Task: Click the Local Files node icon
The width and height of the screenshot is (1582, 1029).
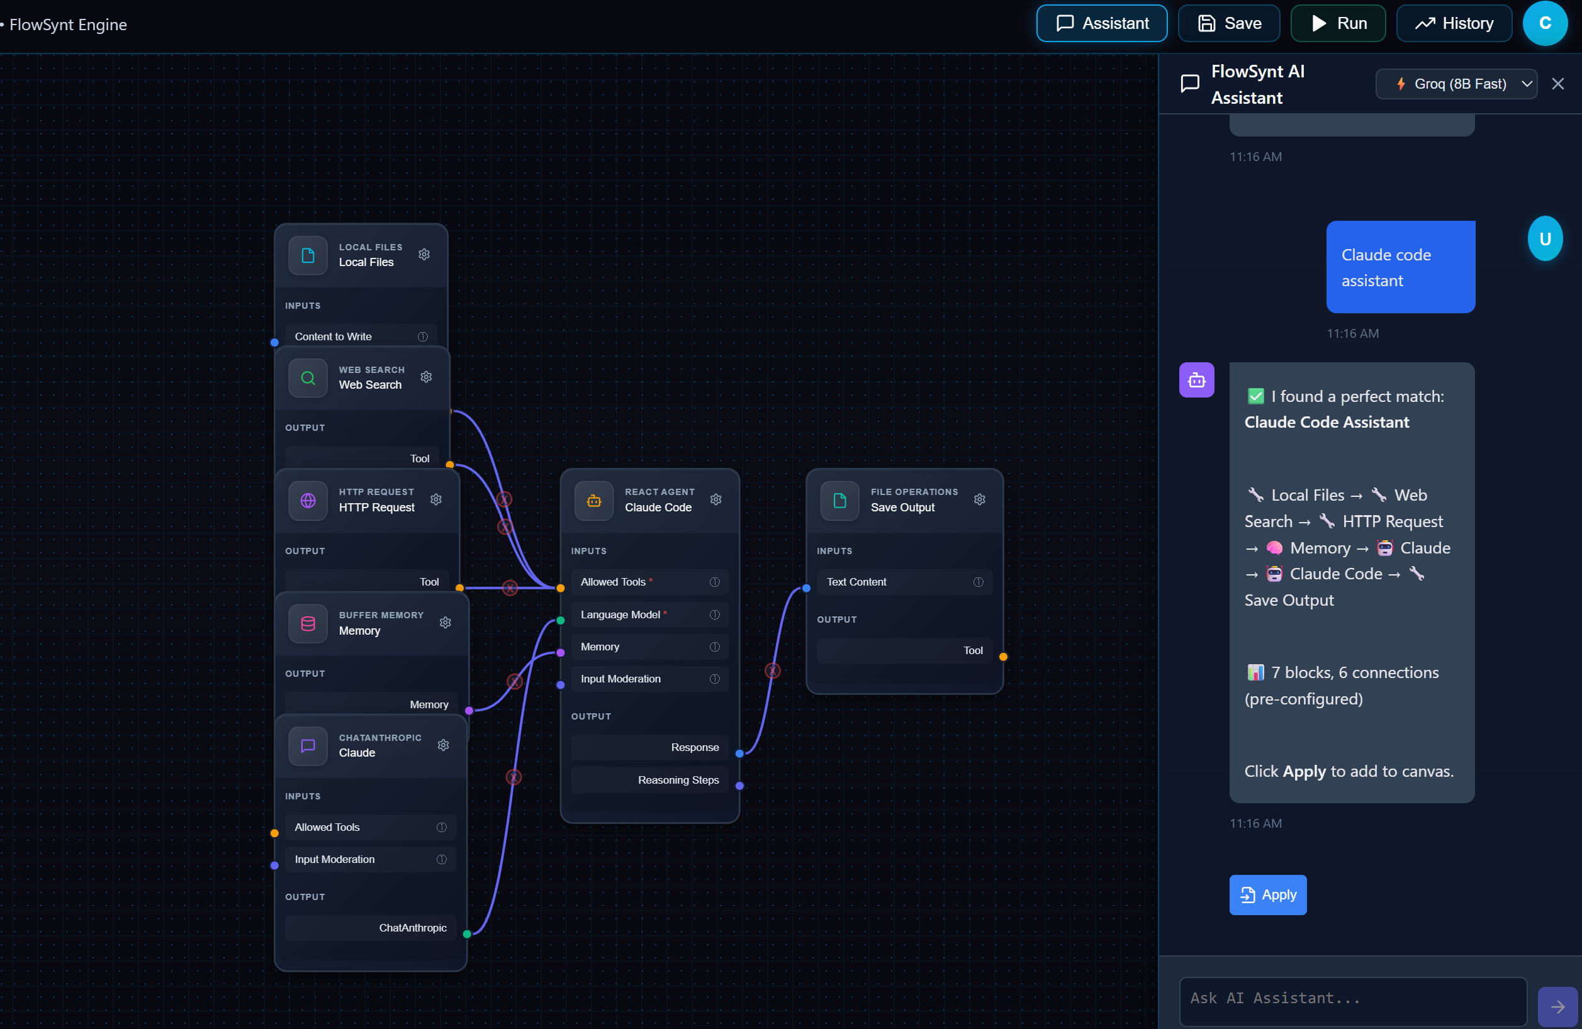Action: tap(307, 255)
